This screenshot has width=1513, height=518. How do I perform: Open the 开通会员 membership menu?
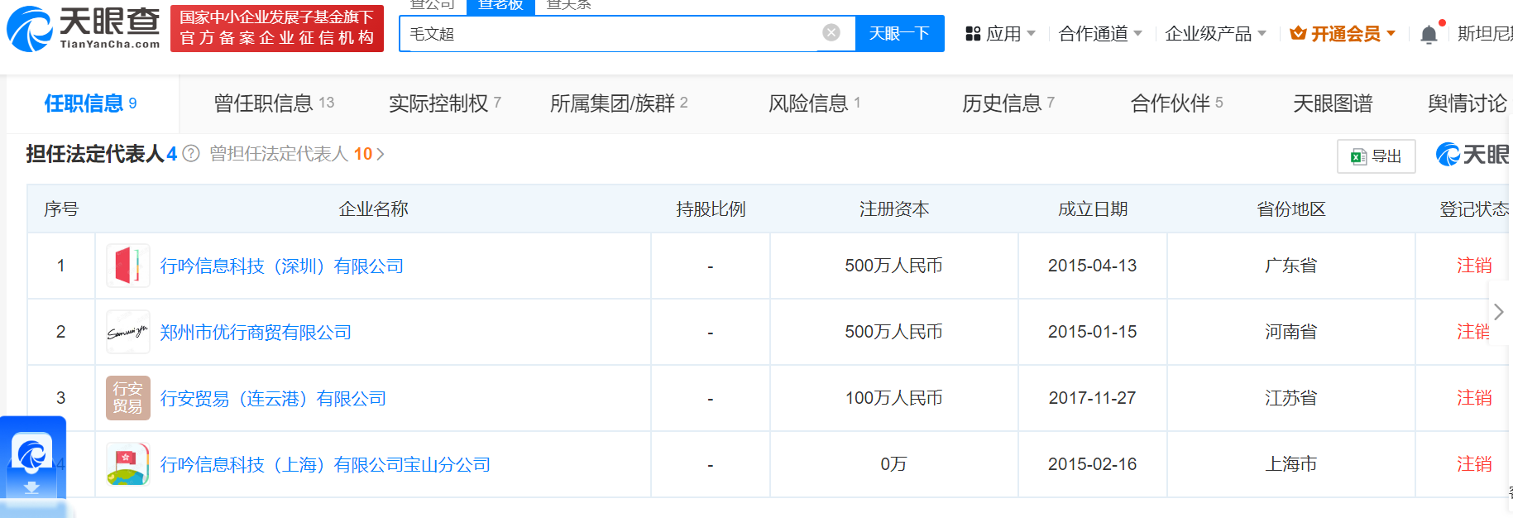[1343, 34]
